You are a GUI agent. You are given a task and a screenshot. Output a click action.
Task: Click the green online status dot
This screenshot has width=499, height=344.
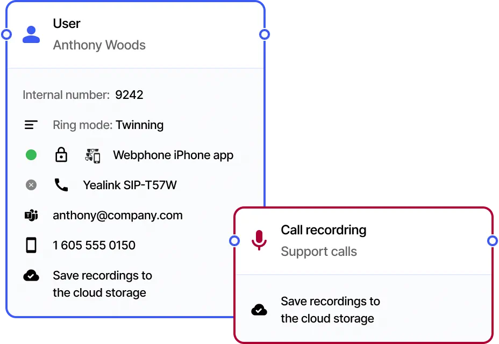(x=31, y=155)
